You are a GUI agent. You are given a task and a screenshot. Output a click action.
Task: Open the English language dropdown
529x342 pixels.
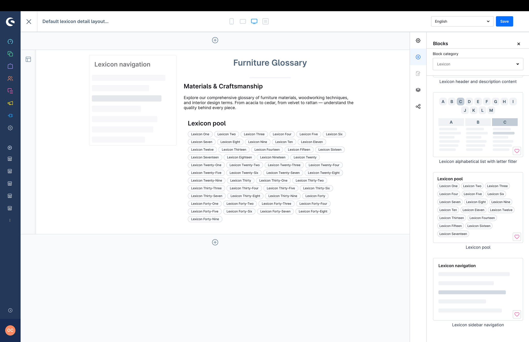[x=462, y=21]
